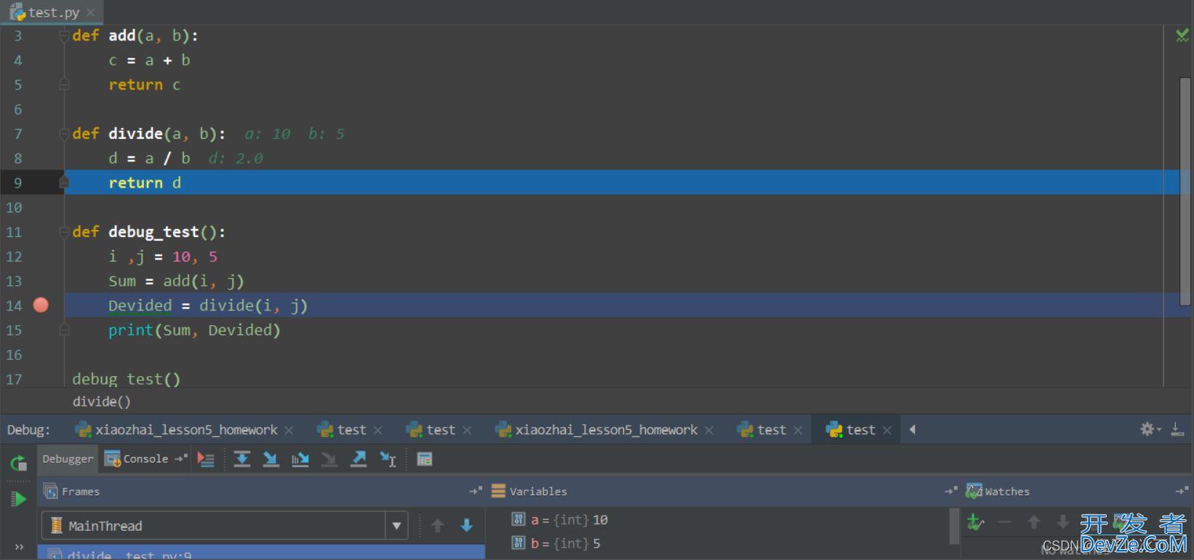Viewport: 1194px width, 560px height.
Task: Click the Step Out icon
Action: [358, 459]
